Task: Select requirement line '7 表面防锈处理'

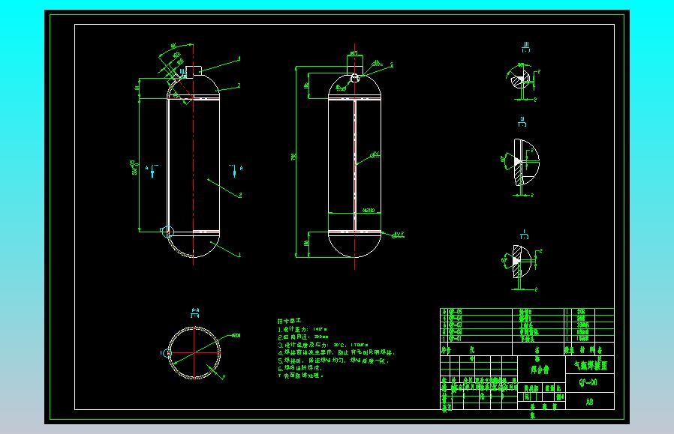Action: click(x=300, y=376)
